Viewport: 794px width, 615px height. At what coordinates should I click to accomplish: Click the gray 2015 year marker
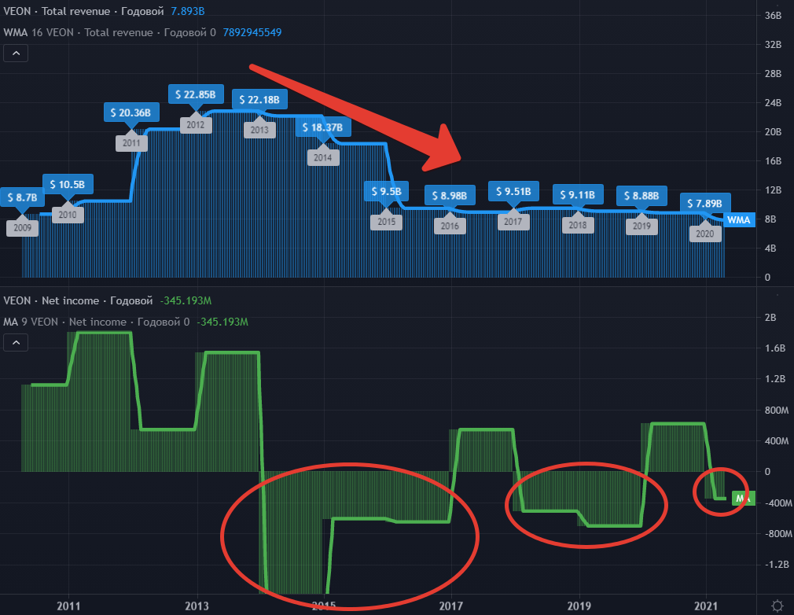pyautogui.click(x=386, y=222)
